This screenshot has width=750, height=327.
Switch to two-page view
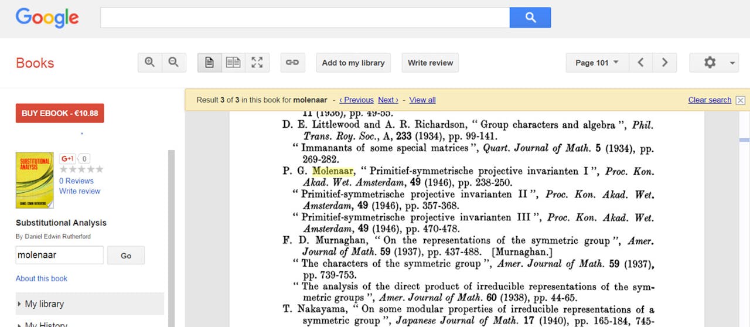[233, 63]
